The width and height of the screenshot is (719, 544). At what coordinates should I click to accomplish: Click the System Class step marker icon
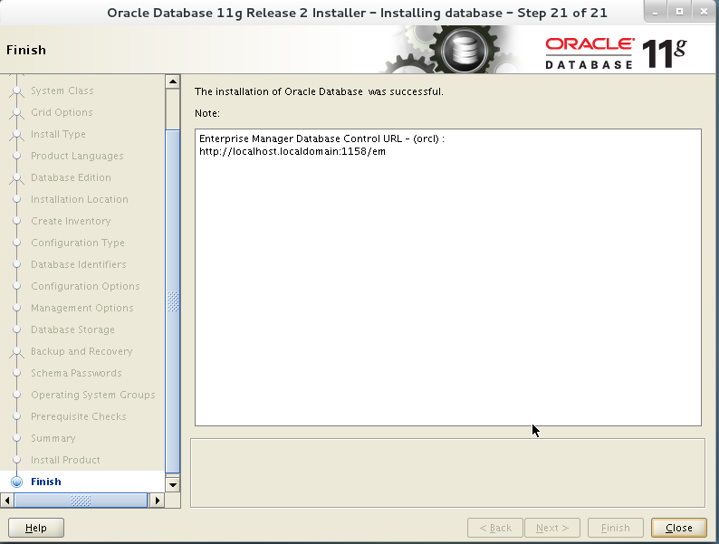pyautogui.click(x=17, y=91)
